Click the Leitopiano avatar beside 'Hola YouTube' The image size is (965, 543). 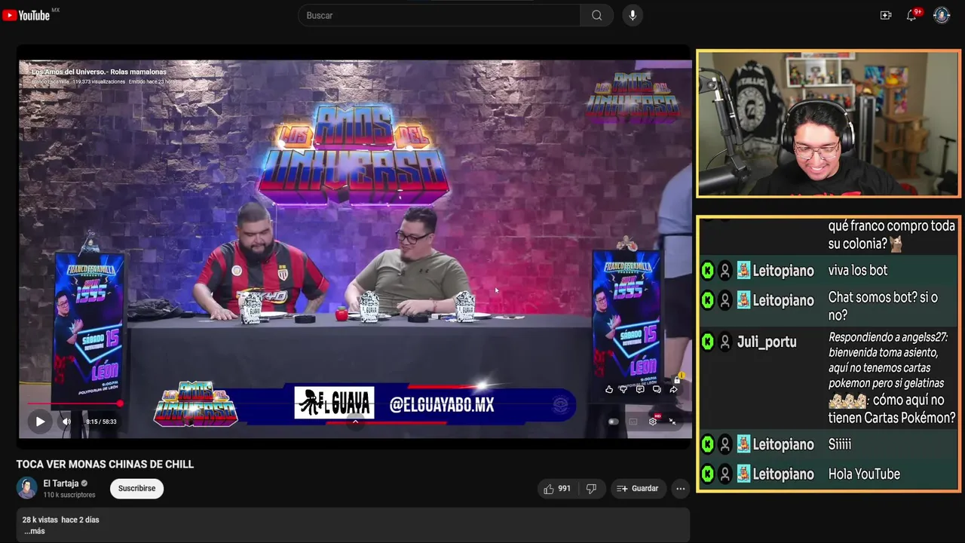pos(743,474)
